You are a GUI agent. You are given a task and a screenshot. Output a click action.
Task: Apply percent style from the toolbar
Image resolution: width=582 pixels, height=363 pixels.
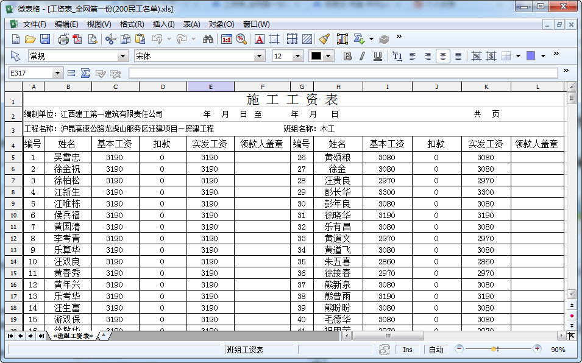tap(477, 55)
